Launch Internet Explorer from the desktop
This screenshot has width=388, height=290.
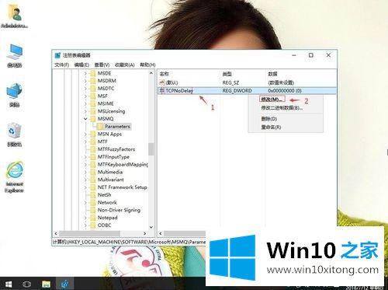[15, 176]
